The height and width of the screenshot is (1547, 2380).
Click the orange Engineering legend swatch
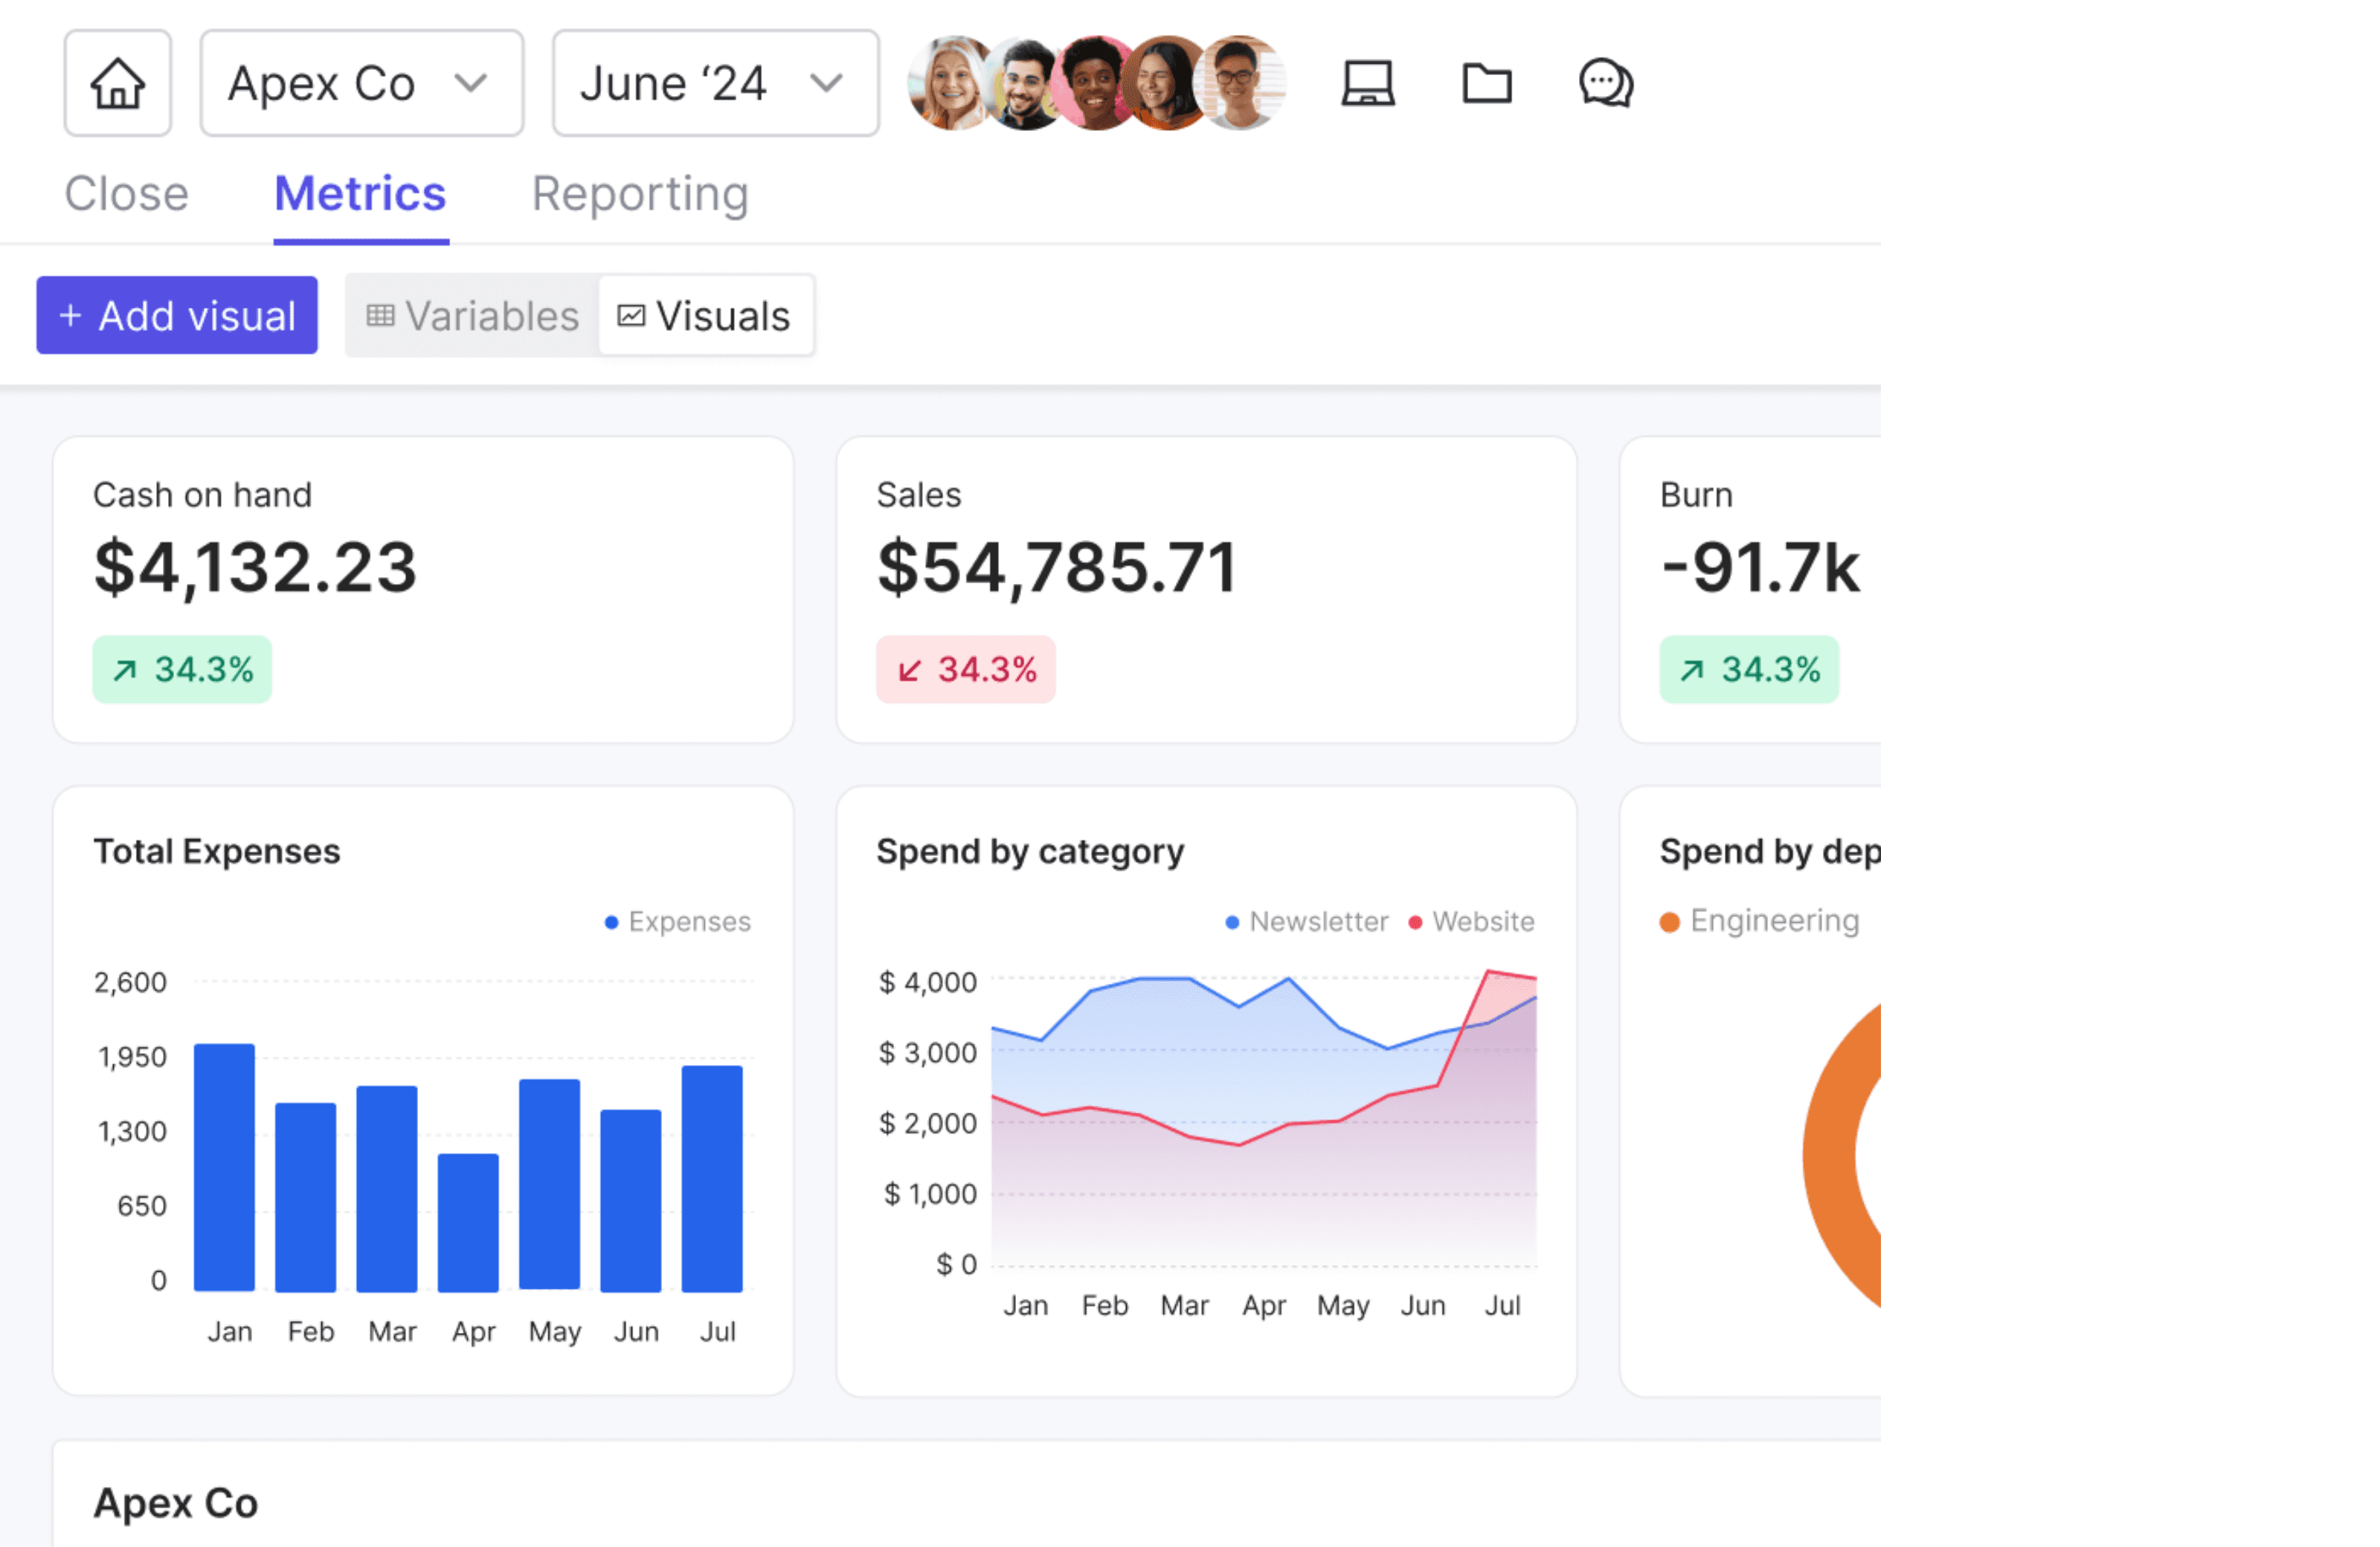click(1669, 921)
